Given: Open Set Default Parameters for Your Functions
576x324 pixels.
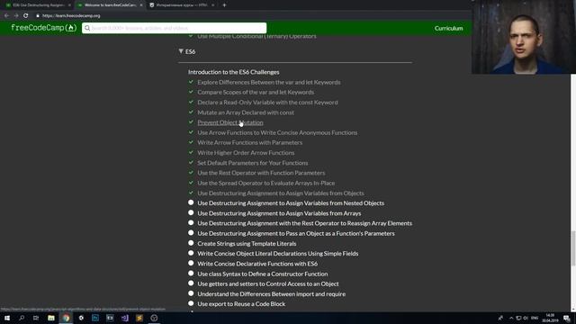Looking at the screenshot, I should point(253,163).
